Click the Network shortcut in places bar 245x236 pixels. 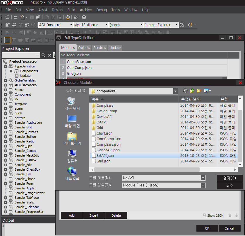point(72,174)
